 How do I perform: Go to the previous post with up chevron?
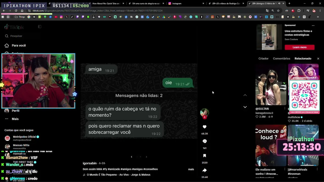(245, 95)
